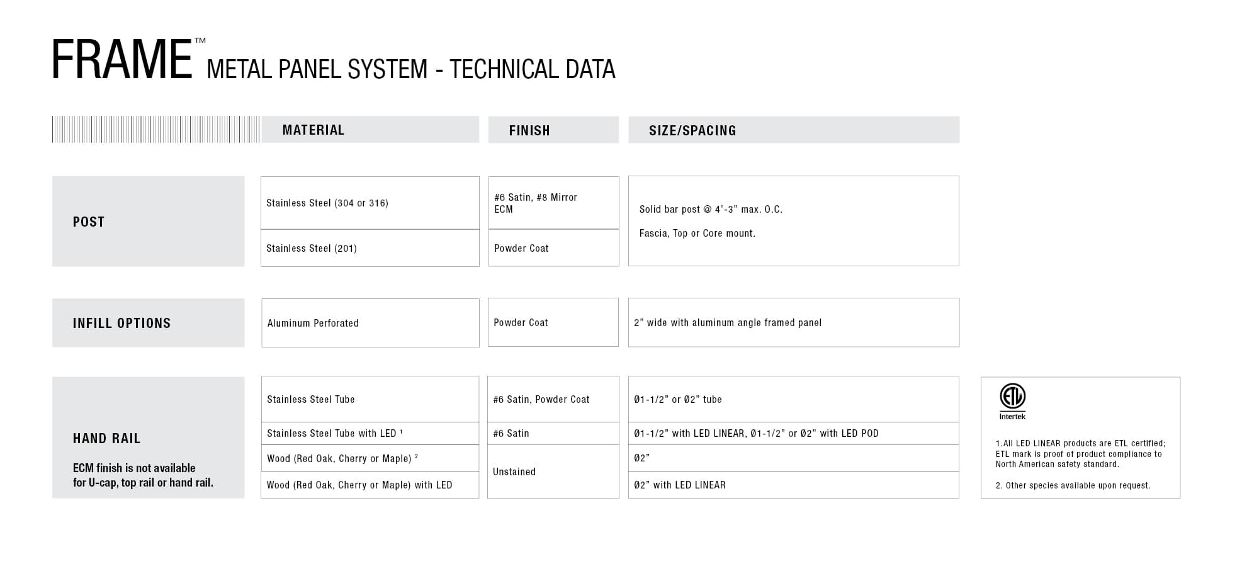Click the ETL certified footnote 1 text

(1080, 453)
